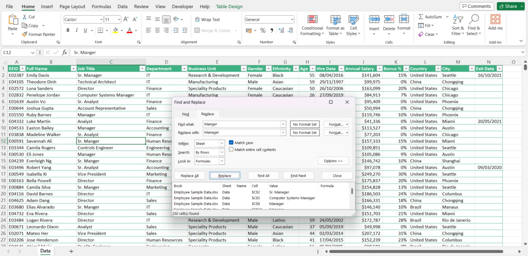Select the Bold formatting icon
This screenshot has width=528, height=256.
pyautogui.click(x=68, y=30)
